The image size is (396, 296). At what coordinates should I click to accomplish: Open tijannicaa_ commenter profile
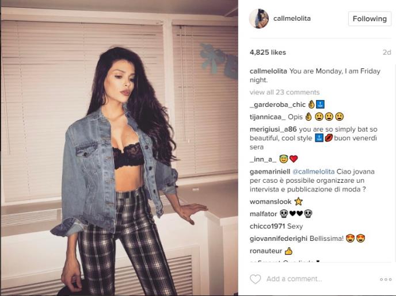(x=268, y=117)
